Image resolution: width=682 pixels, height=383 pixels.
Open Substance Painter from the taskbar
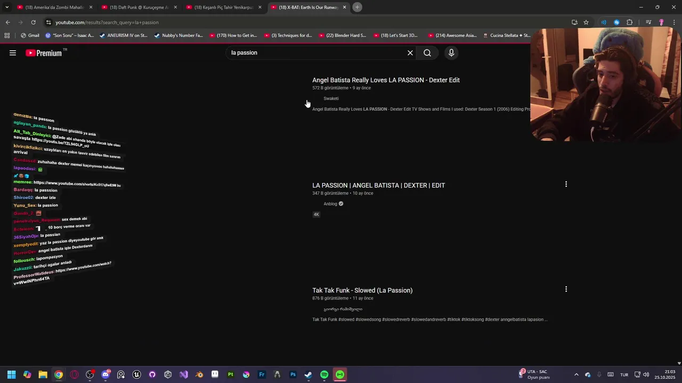231,374
